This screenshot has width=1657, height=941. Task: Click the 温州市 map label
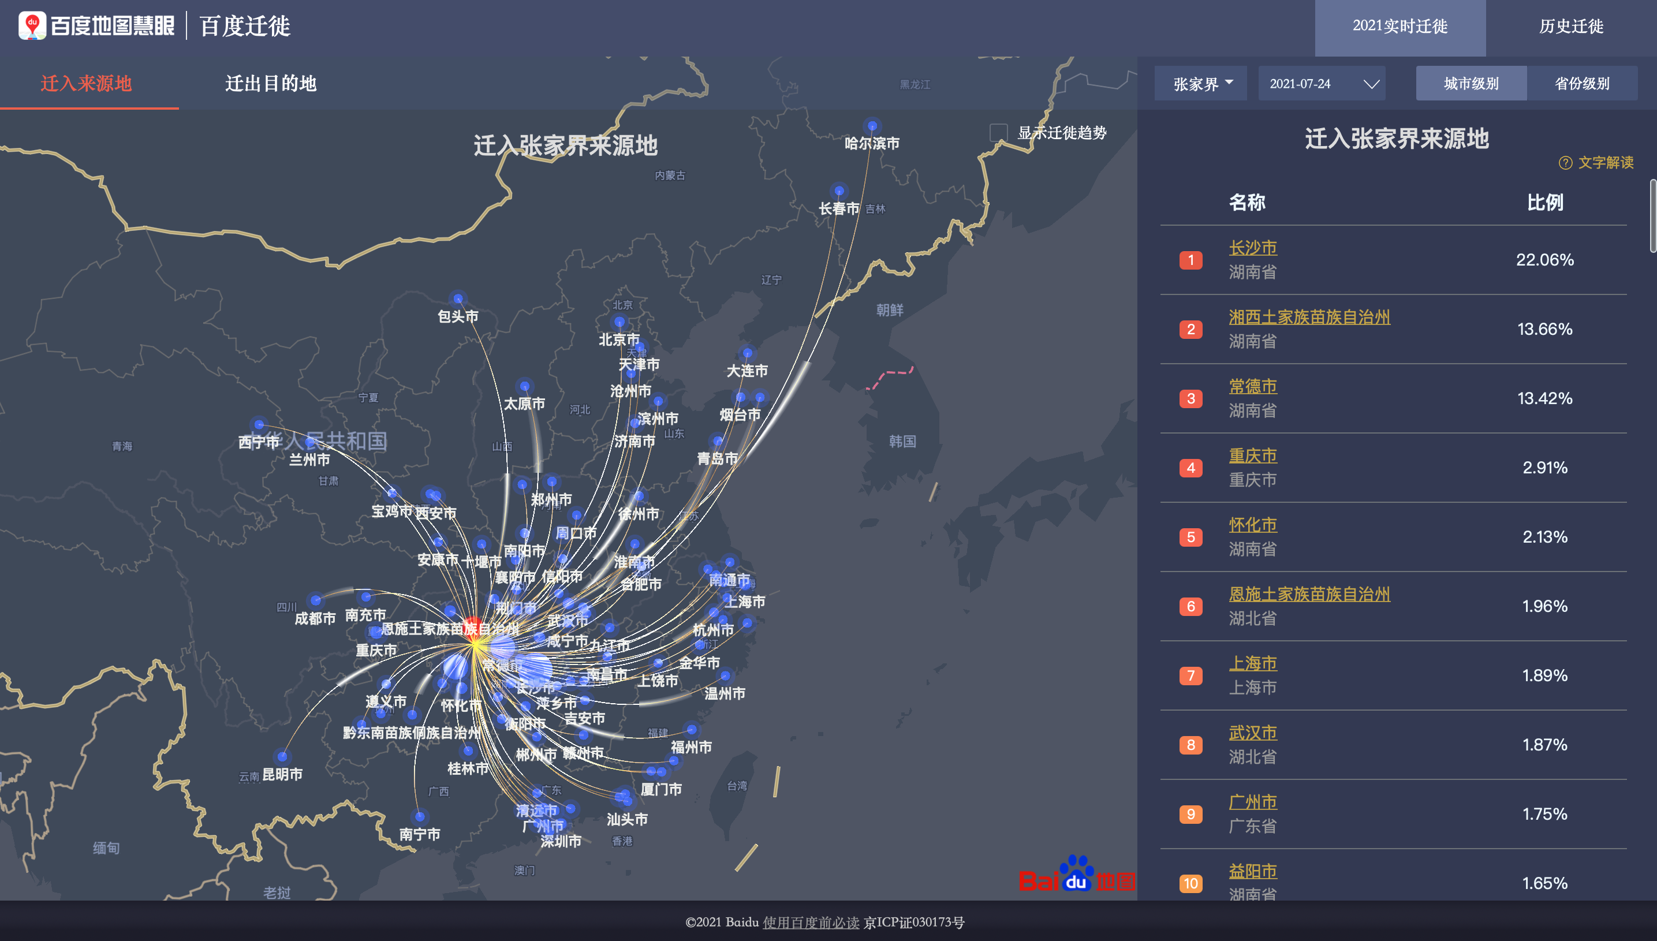coord(725,693)
